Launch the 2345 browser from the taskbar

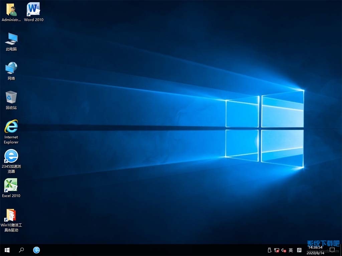36,250
